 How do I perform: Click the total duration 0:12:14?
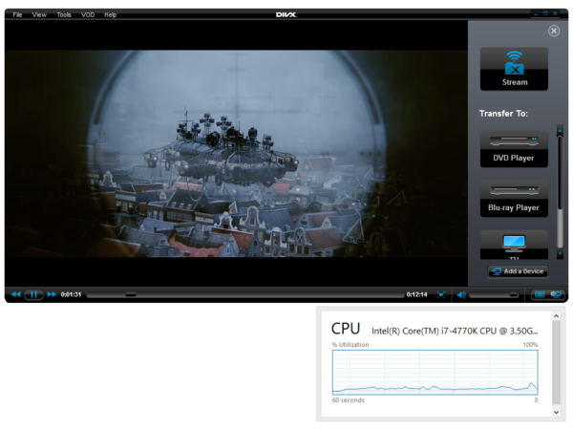[416, 294]
